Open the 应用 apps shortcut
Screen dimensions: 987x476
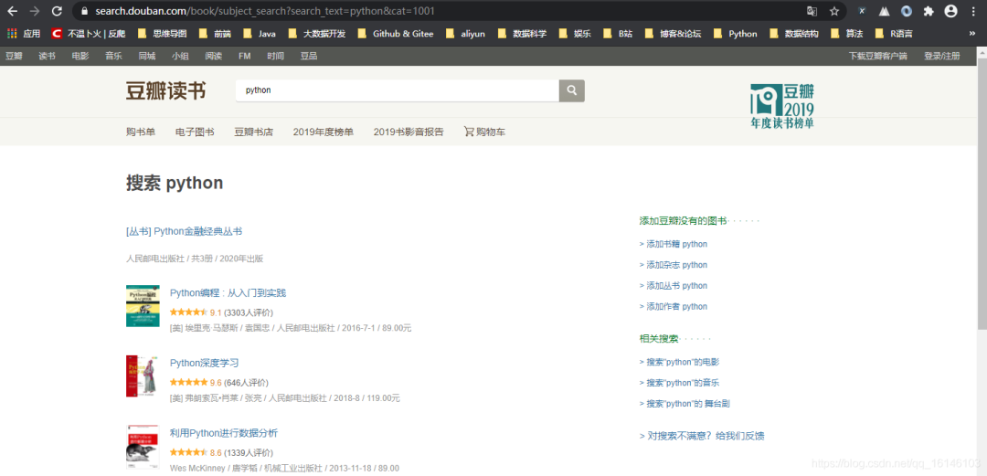[x=24, y=34]
